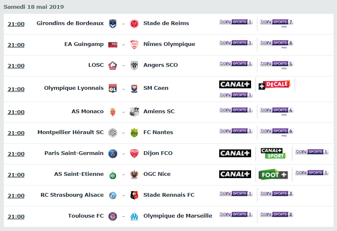Viewport: 337px width, 231px height.
Task: Click the Nîmes Olympique team name
Action: pyautogui.click(x=169, y=44)
